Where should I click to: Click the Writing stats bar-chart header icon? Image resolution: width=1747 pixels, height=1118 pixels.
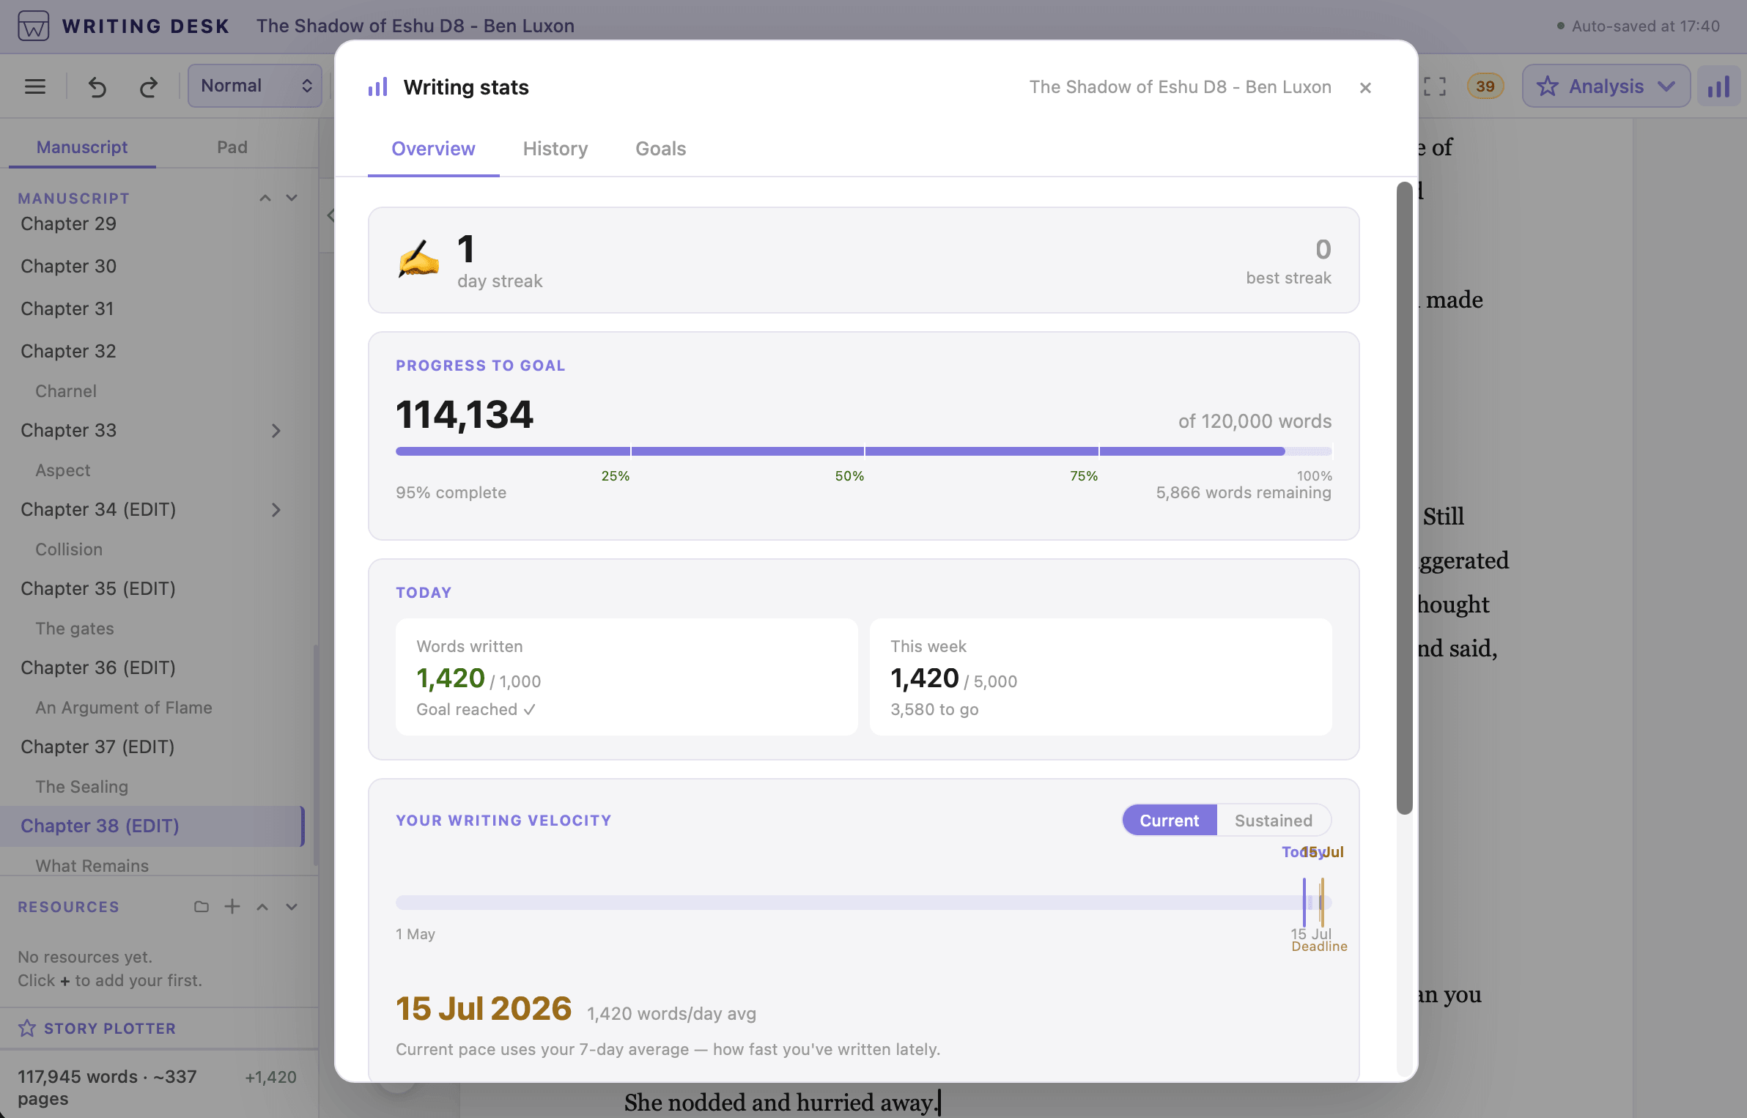(x=378, y=88)
